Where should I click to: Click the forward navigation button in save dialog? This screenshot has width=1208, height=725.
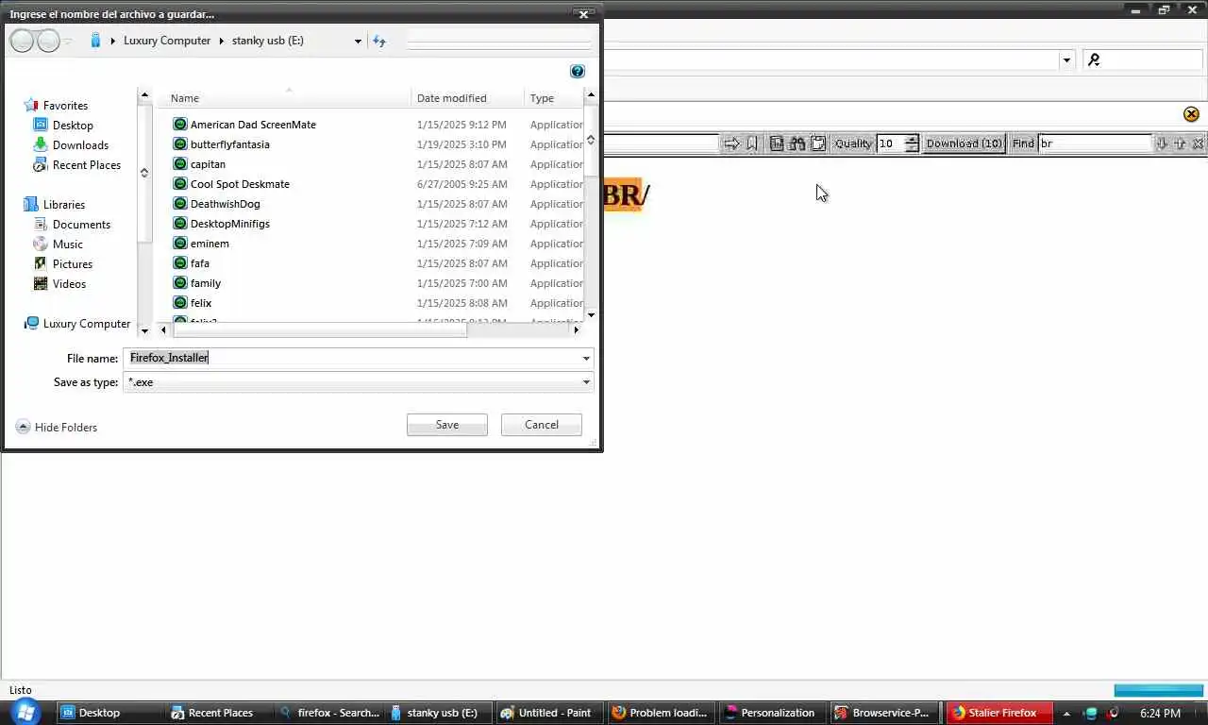tap(48, 41)
